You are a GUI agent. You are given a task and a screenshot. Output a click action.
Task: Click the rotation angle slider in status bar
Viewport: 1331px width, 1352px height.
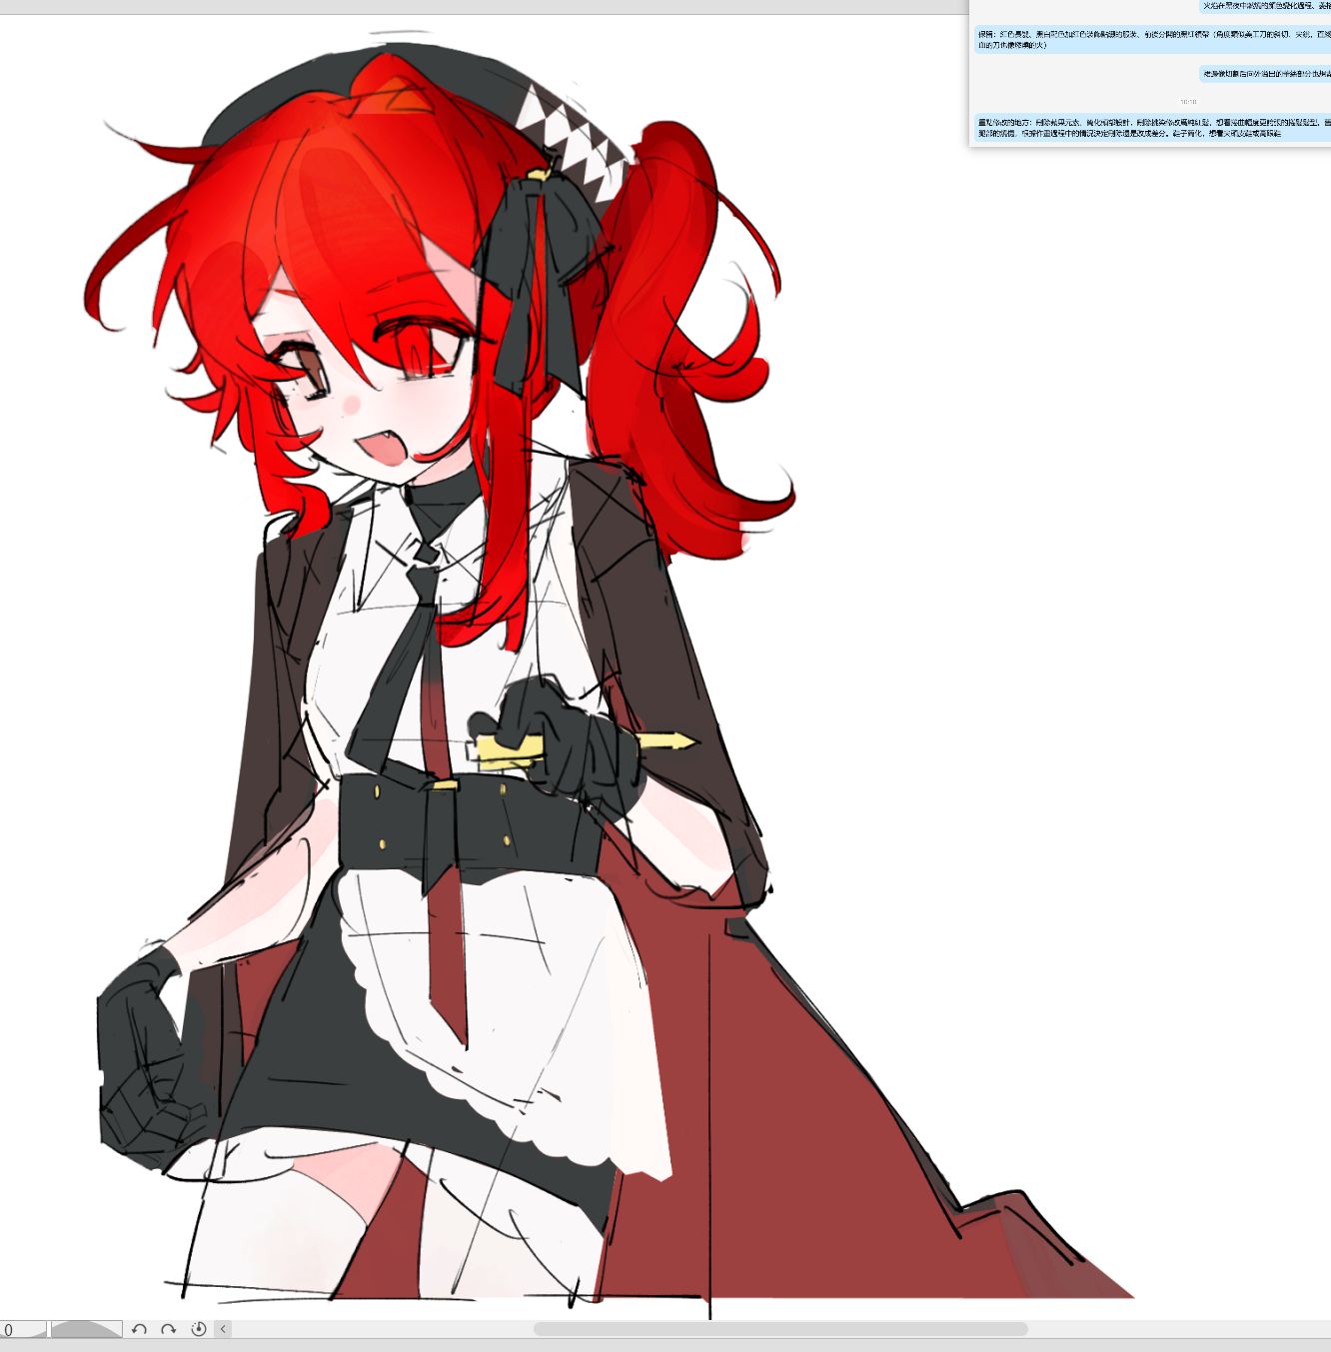[x=86, y=1329]
